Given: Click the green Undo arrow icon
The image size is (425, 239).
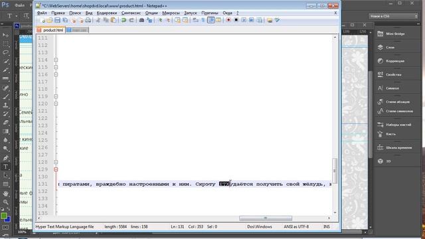Looking at the screenshot, I should pos(124,20).
